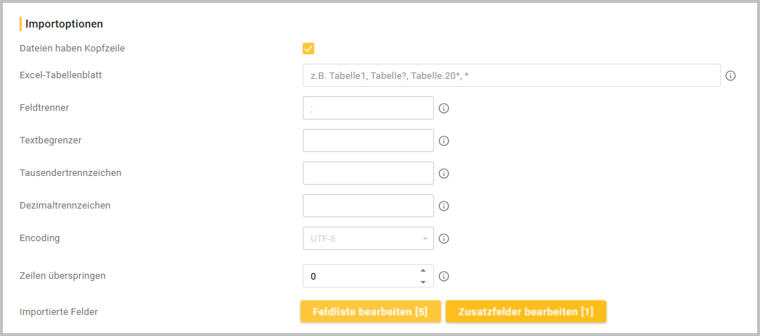Viewport: 760px width, 336px height.
Task: Decrease Zeilen überspringen with down arrow
Action: [423, 281]
